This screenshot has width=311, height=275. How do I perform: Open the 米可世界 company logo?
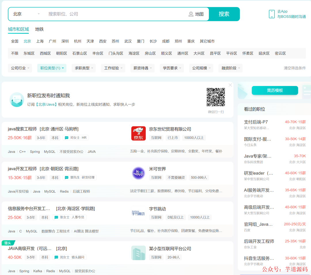[x=139, y=173]
